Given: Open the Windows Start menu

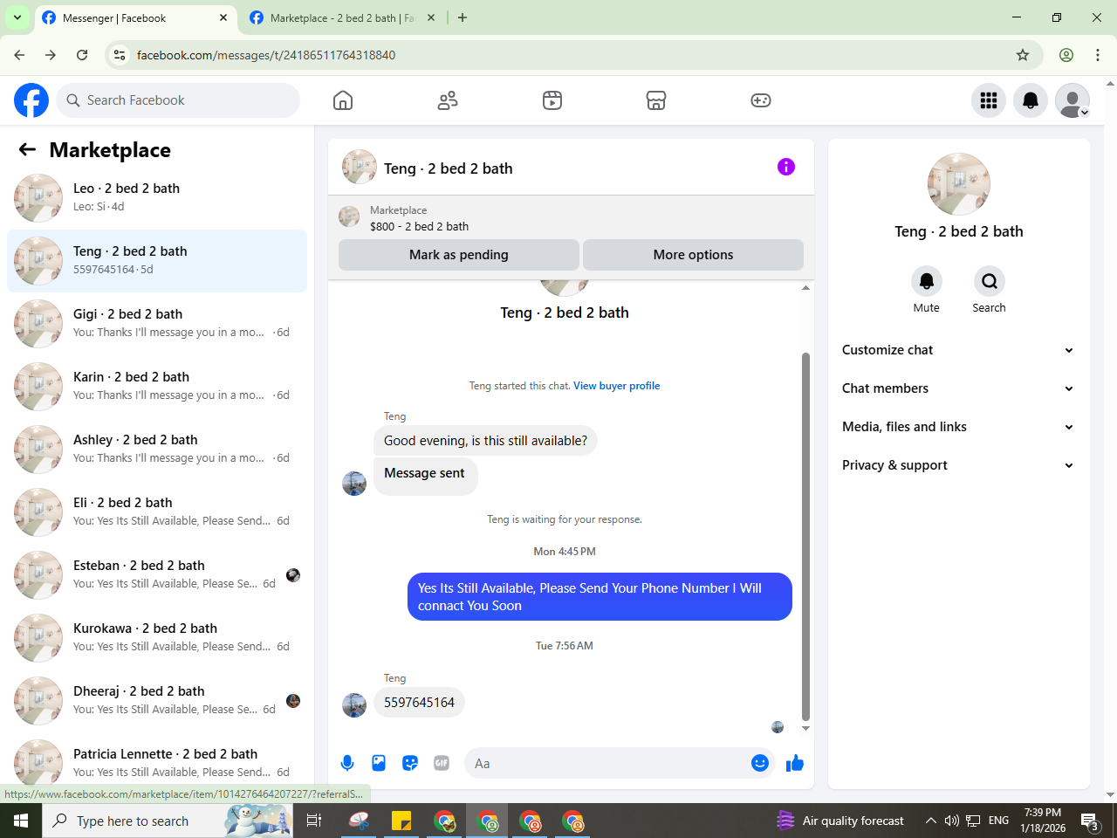Looking at the screenshot, I should (x=21, y=821).
